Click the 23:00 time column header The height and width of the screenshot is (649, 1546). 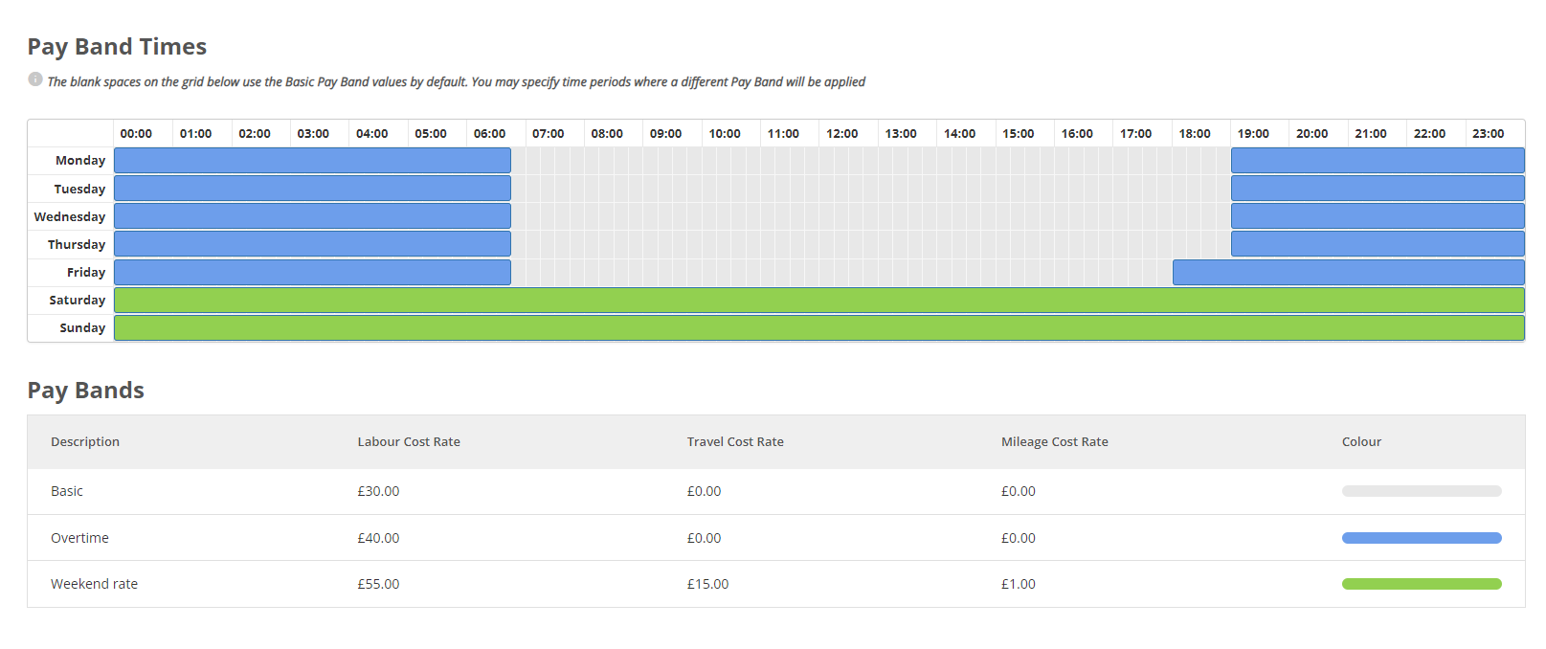[x=1488, y=134]
